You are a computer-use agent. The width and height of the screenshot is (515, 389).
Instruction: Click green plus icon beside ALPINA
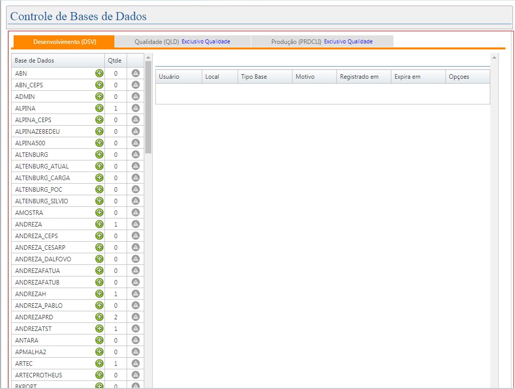pos(99,108)
